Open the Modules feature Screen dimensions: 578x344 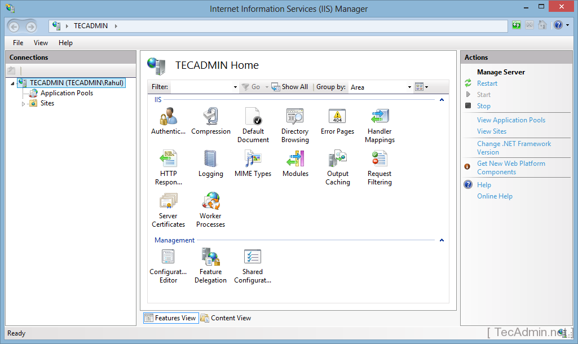point(295,164)
